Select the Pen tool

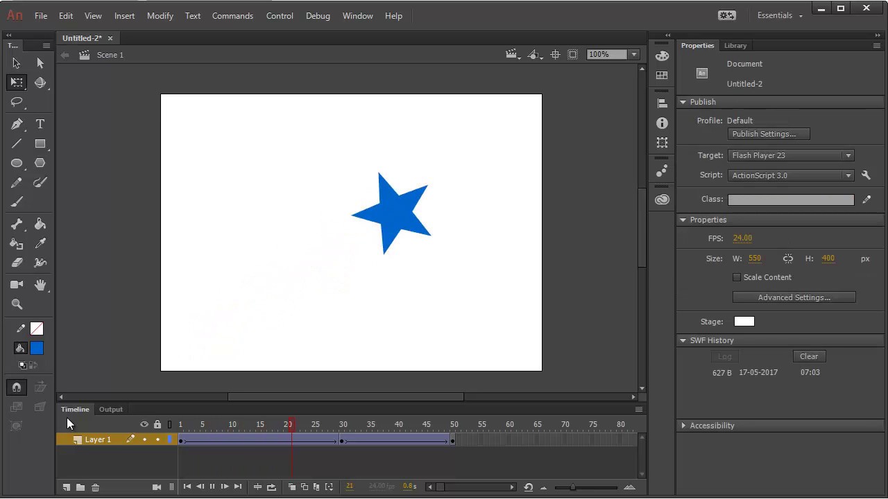(17, 124)
